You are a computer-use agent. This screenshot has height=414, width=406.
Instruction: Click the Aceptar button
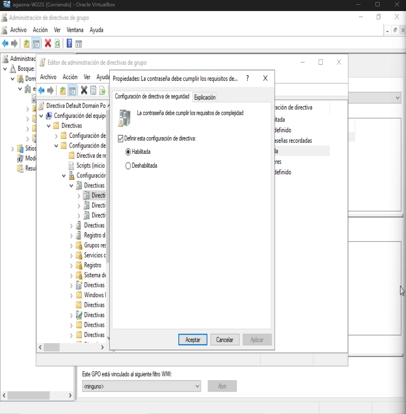pos(193,340)
